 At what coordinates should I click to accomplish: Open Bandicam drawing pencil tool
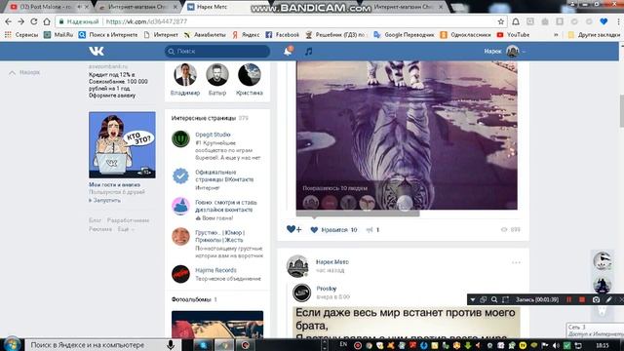[608, 299]
